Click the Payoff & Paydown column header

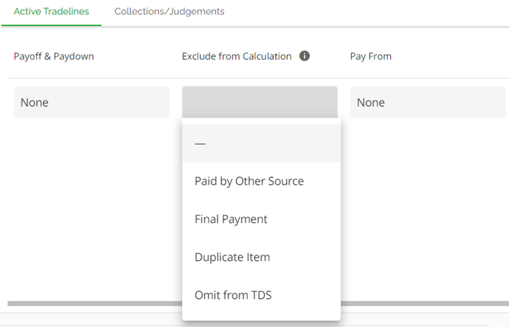pos(54,56)
